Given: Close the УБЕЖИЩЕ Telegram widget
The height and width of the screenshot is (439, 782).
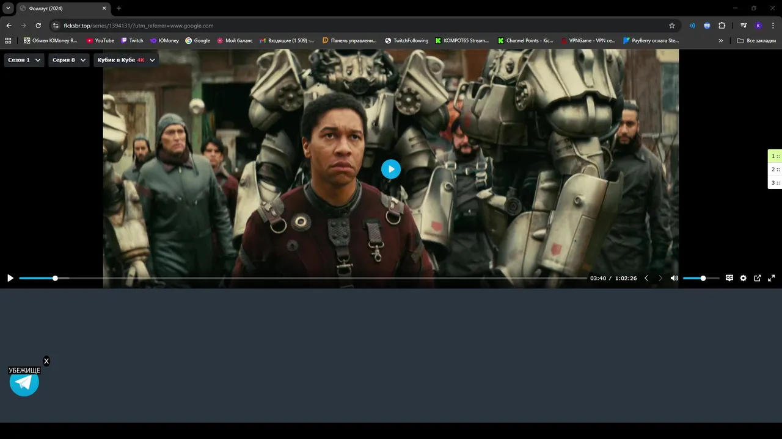Looking at the screenshot, I should coord(46,361).
